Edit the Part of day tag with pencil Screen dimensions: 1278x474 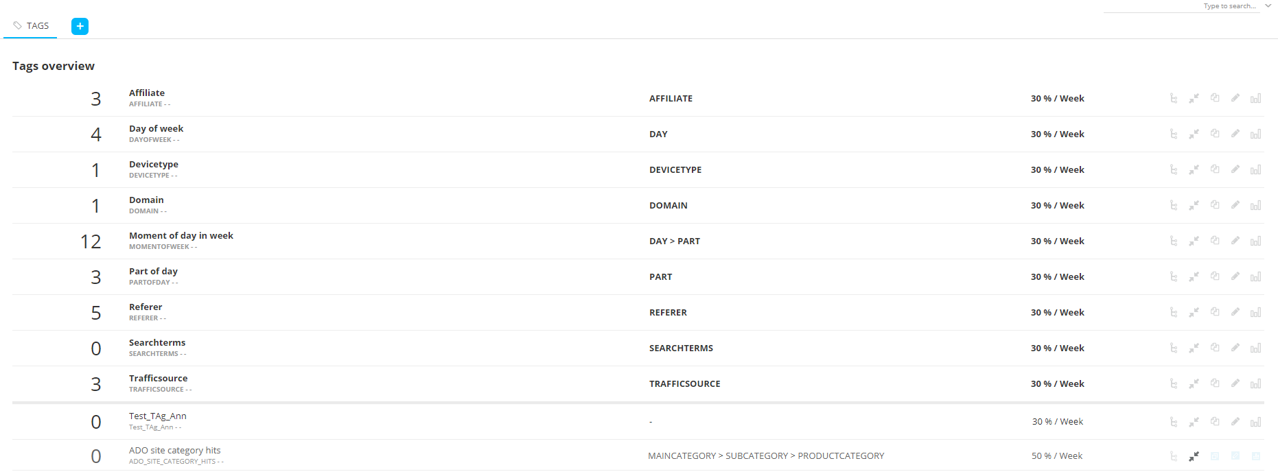point(1235,276)
